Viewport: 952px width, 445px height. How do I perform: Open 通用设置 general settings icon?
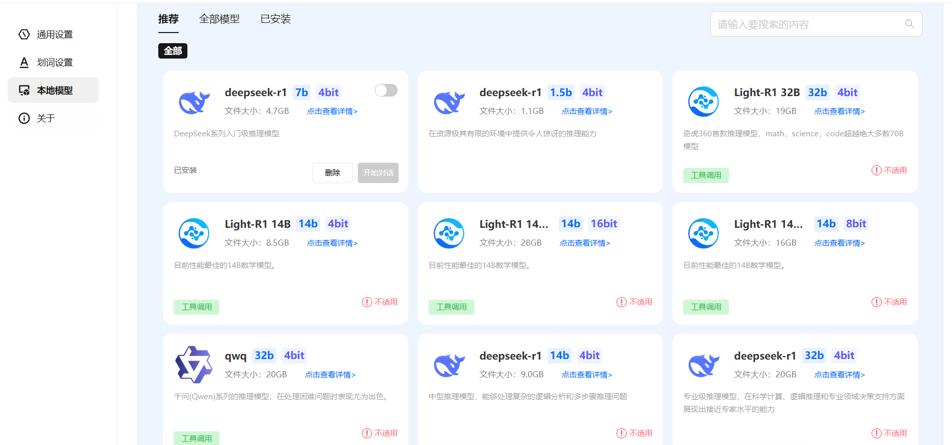point(24,34)
